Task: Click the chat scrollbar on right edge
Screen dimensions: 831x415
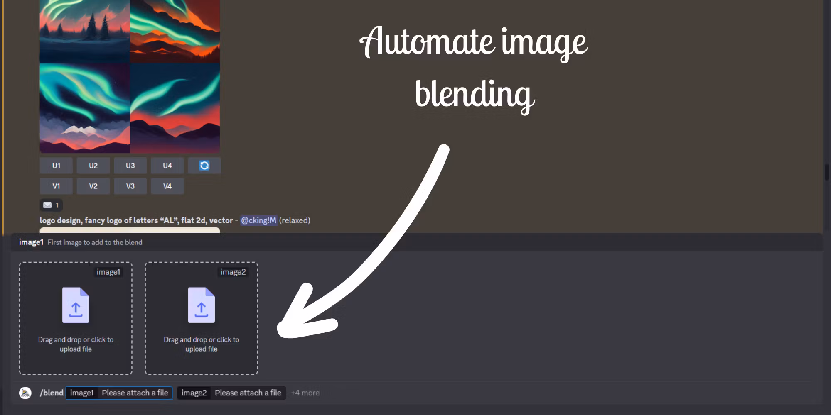Action: coord(826,172)
